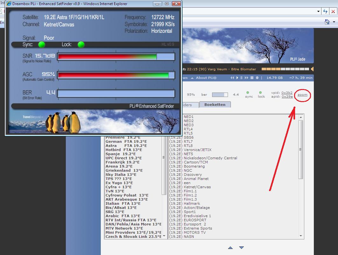The image size is (338, 255).
Task: Click the fast-forward icon
Action: pos(247,78)
